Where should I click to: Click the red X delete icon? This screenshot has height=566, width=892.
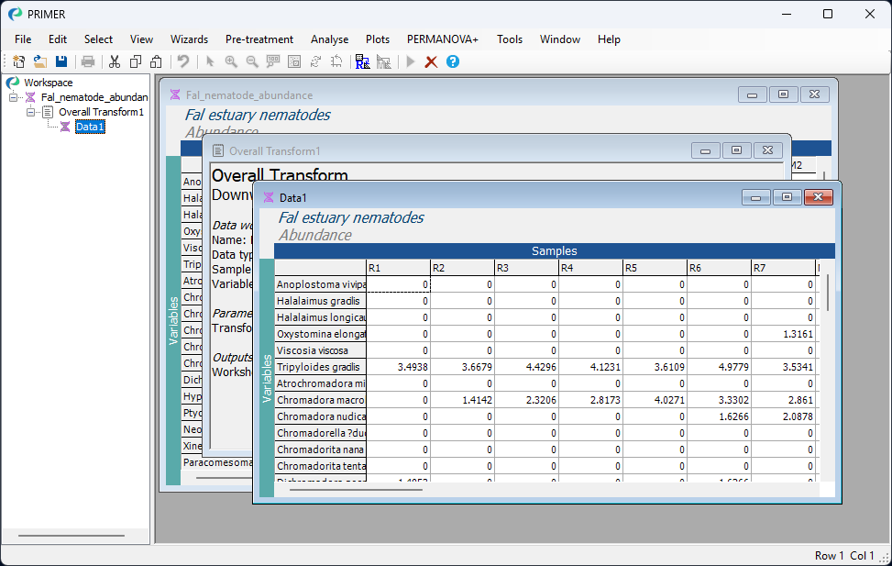click(x=431, y=61)
